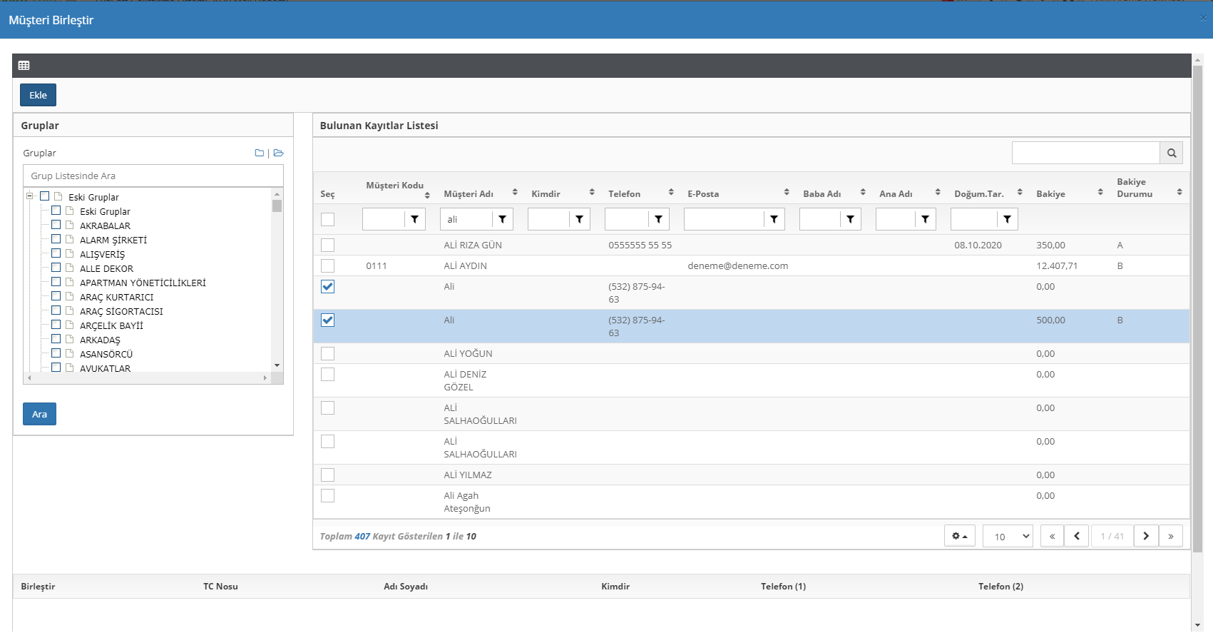Click the grid table icon in dark toolbar

pyautogui.click(x=24, y=66)
